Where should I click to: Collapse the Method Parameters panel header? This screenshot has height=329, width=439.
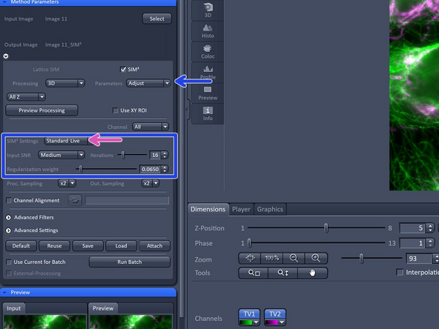point(88,2)
